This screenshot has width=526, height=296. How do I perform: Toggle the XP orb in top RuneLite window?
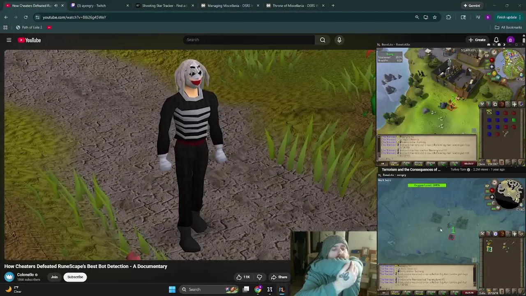(487, 55)
